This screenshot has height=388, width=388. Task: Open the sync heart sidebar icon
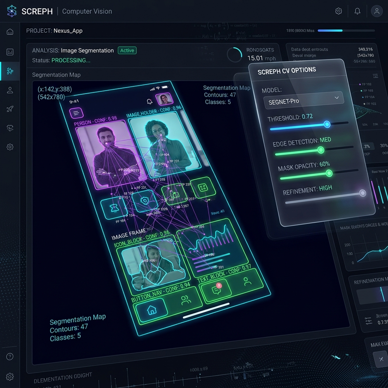click(x=10, y=128)
